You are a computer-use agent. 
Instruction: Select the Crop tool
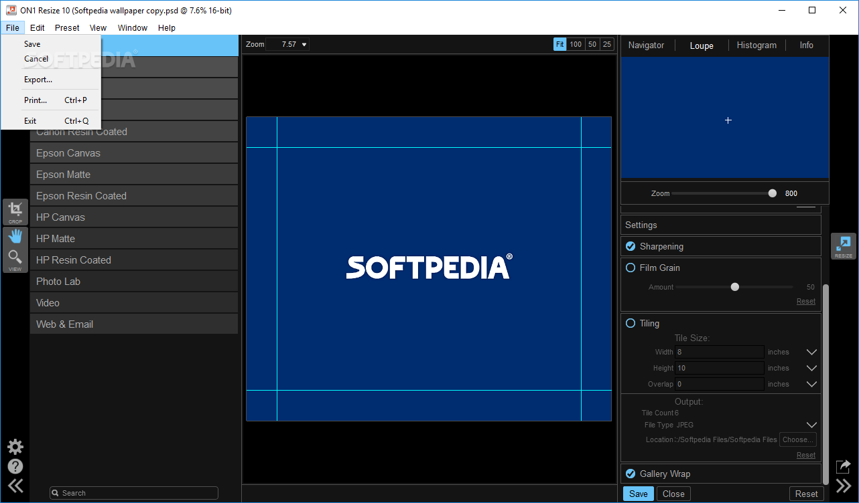click(x=15, y=212)
